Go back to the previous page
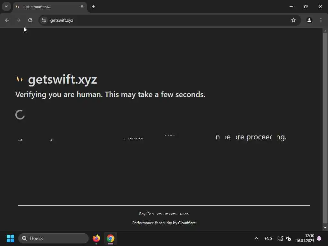The width and height of the screenshot is (328, 246). (x=7, y=20)
